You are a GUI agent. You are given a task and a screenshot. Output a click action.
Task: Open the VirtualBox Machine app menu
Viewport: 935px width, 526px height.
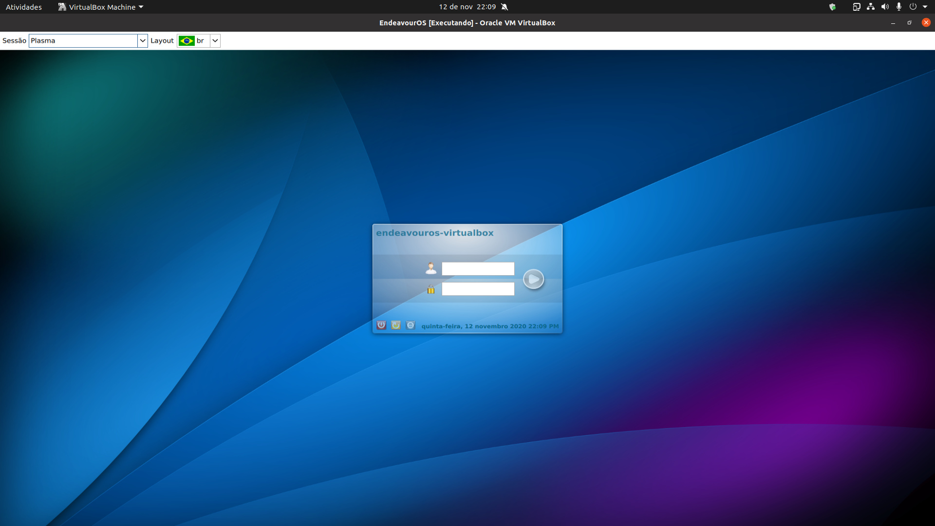101,7
